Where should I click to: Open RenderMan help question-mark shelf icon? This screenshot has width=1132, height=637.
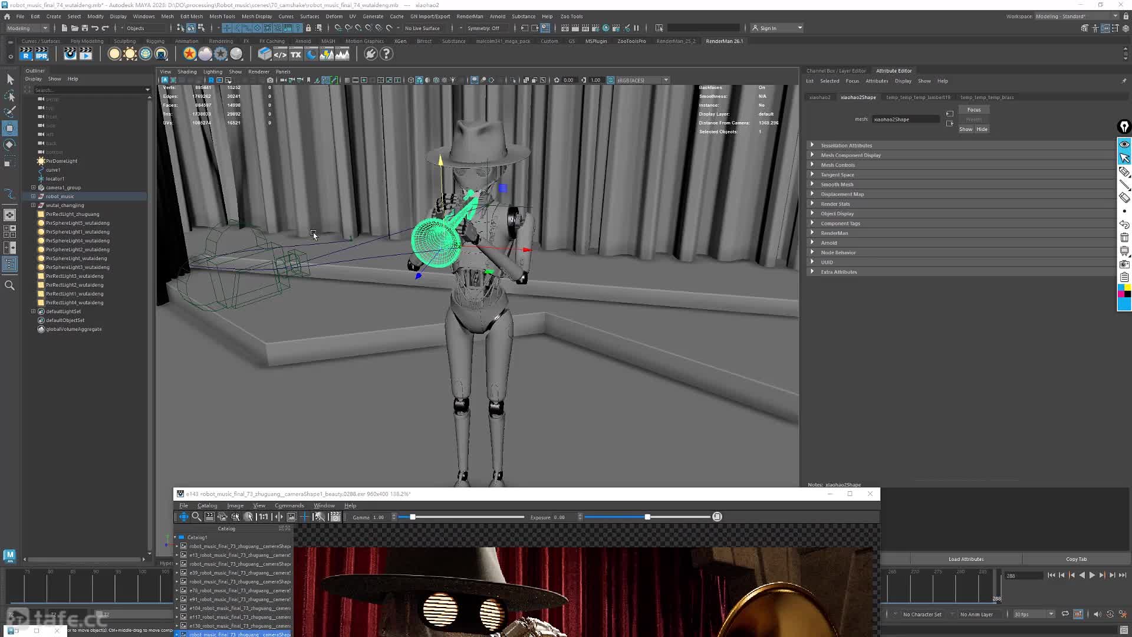[x=386, y=54]
